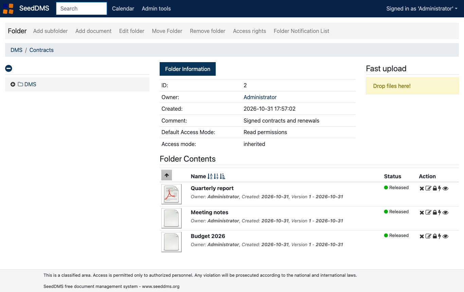Click DMS in the breadcrumb
The image size is (464, 292).
click(16, 50)
